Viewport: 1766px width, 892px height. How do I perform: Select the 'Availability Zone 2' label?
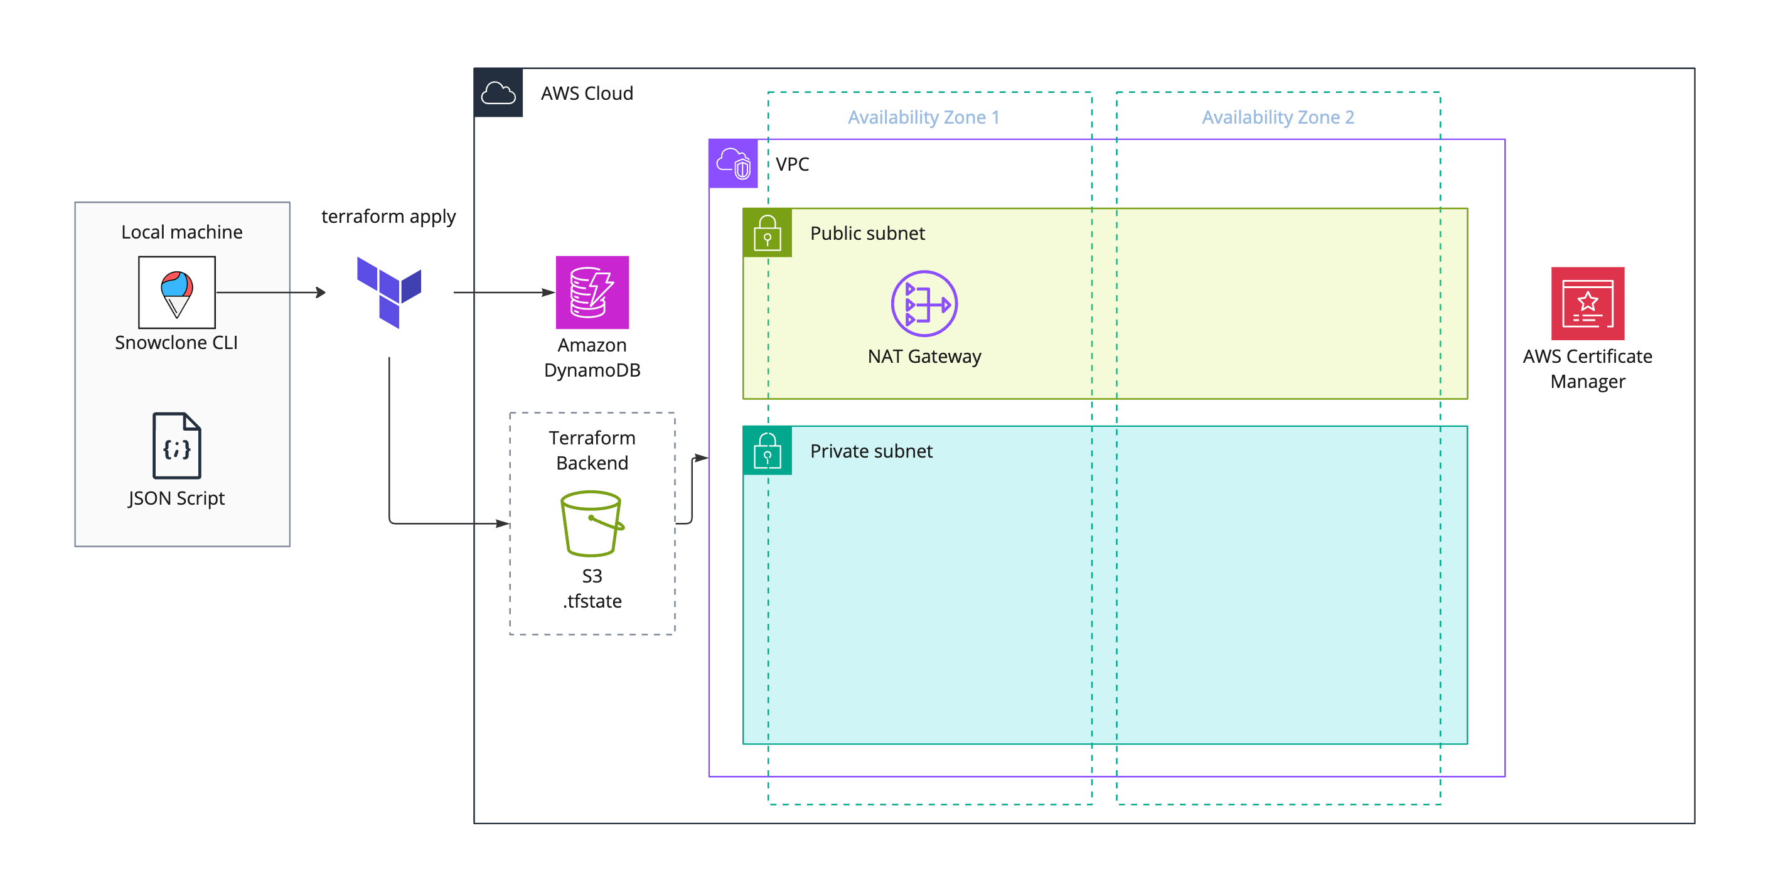click(1278, 117)
